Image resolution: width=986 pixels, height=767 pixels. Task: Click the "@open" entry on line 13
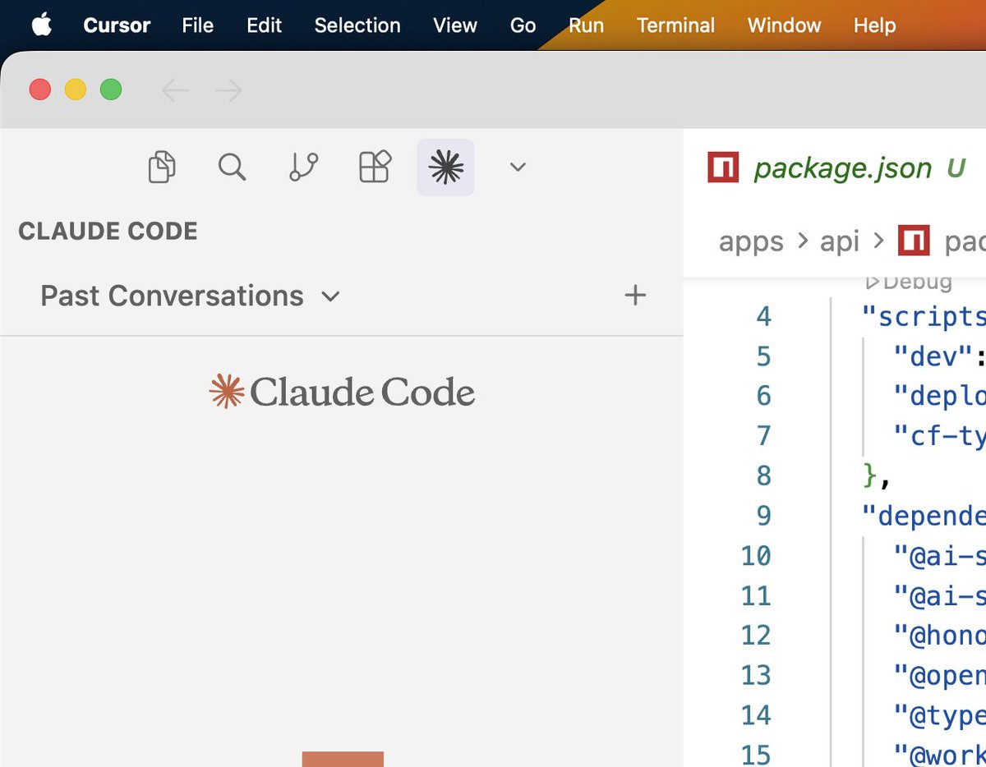(x=940, y=675)
